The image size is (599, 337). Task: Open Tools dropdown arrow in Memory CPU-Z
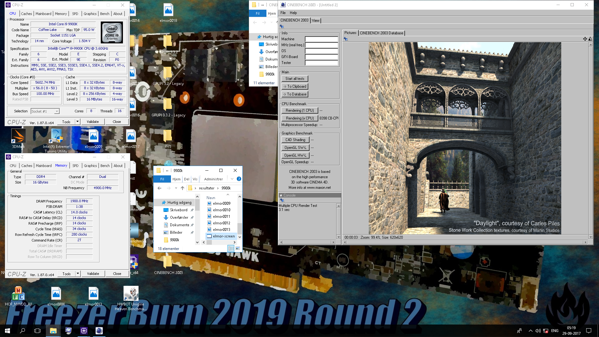[78, 274]
